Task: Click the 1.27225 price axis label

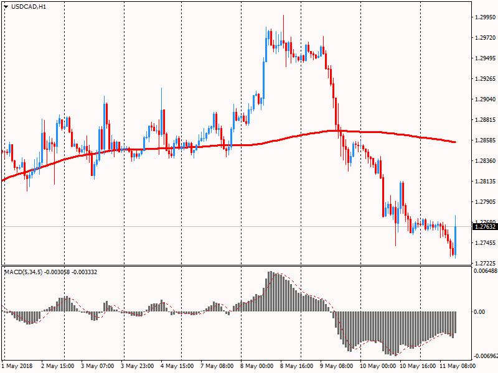Action: pyautogui.click(x=485, y=263)
